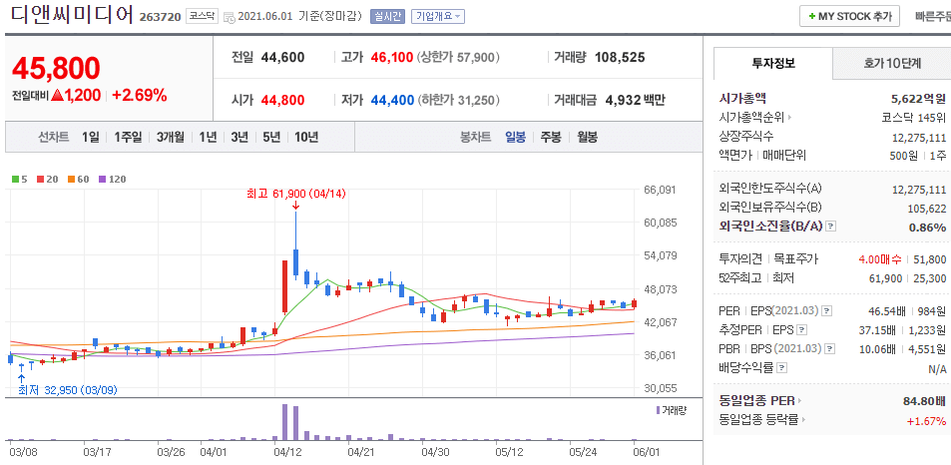This screenshot has height=465, width=951.
Task: Expand the 기업개요 dropdown
Action: click(x=438, y=16)
